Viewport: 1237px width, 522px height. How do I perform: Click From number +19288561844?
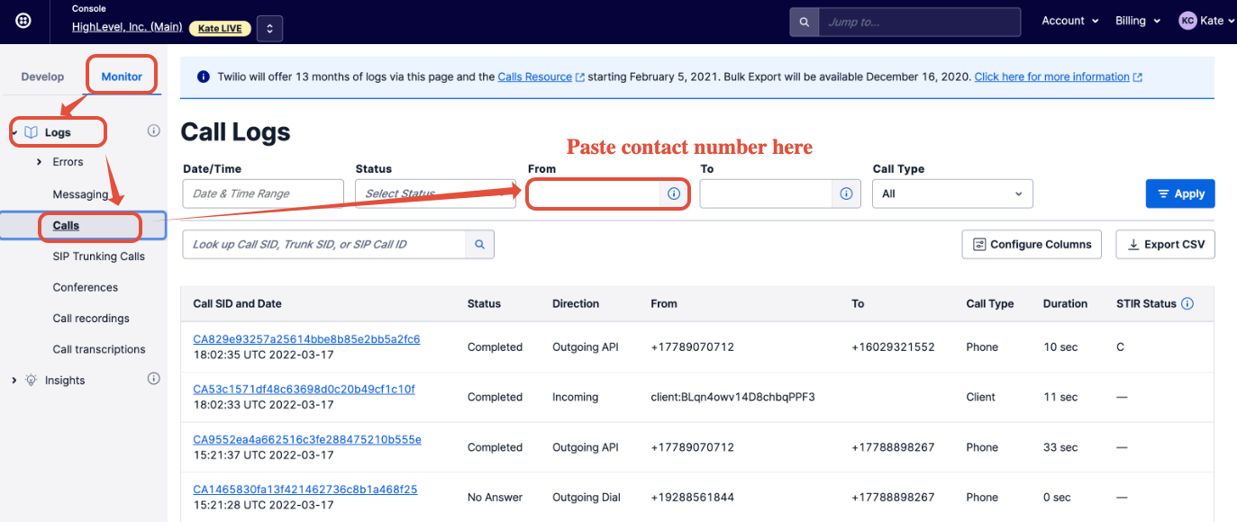(x=692, y=497)
